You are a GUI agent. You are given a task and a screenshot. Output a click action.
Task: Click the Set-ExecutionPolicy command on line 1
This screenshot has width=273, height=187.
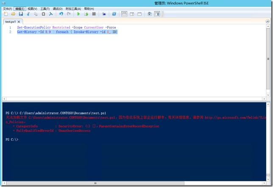point(34,27)
